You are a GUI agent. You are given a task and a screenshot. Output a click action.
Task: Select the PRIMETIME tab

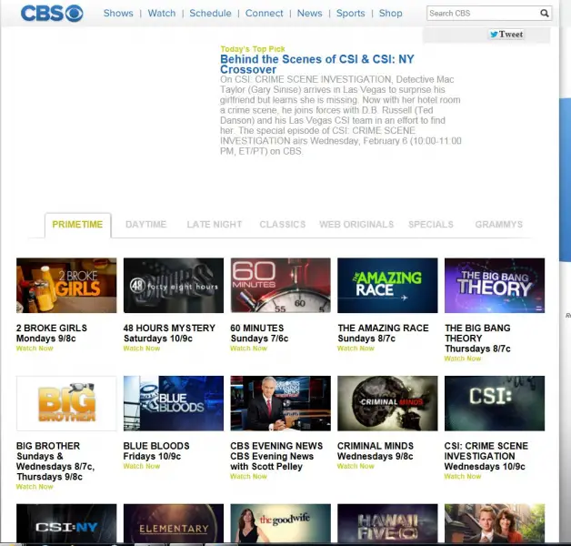click(x=77, y=225)
